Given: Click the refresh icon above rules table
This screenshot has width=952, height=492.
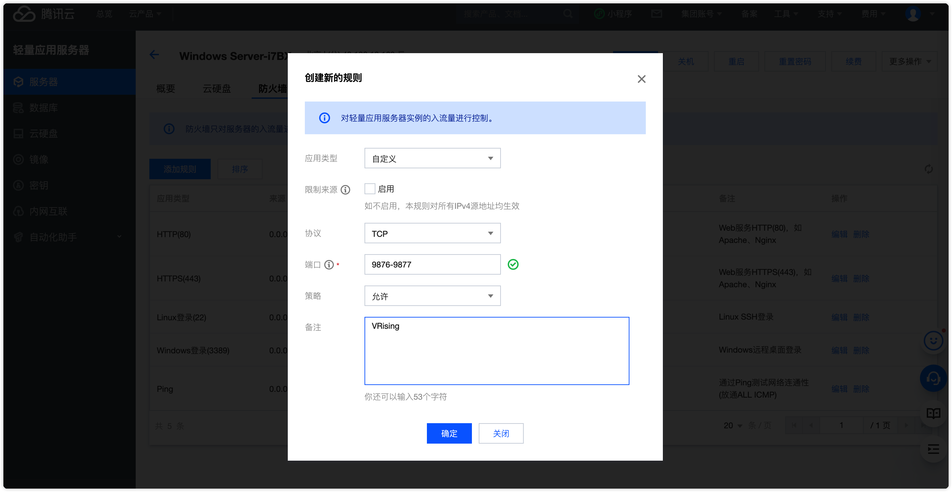Looking at the screenshot, I should [928, 169].
